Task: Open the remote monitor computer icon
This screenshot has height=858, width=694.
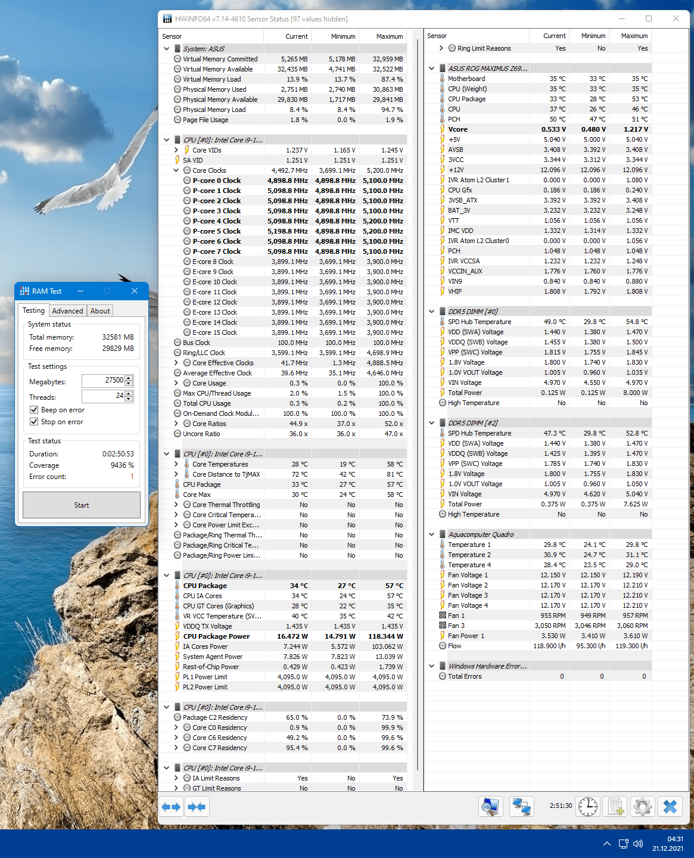Action: (x=491, y=807)
